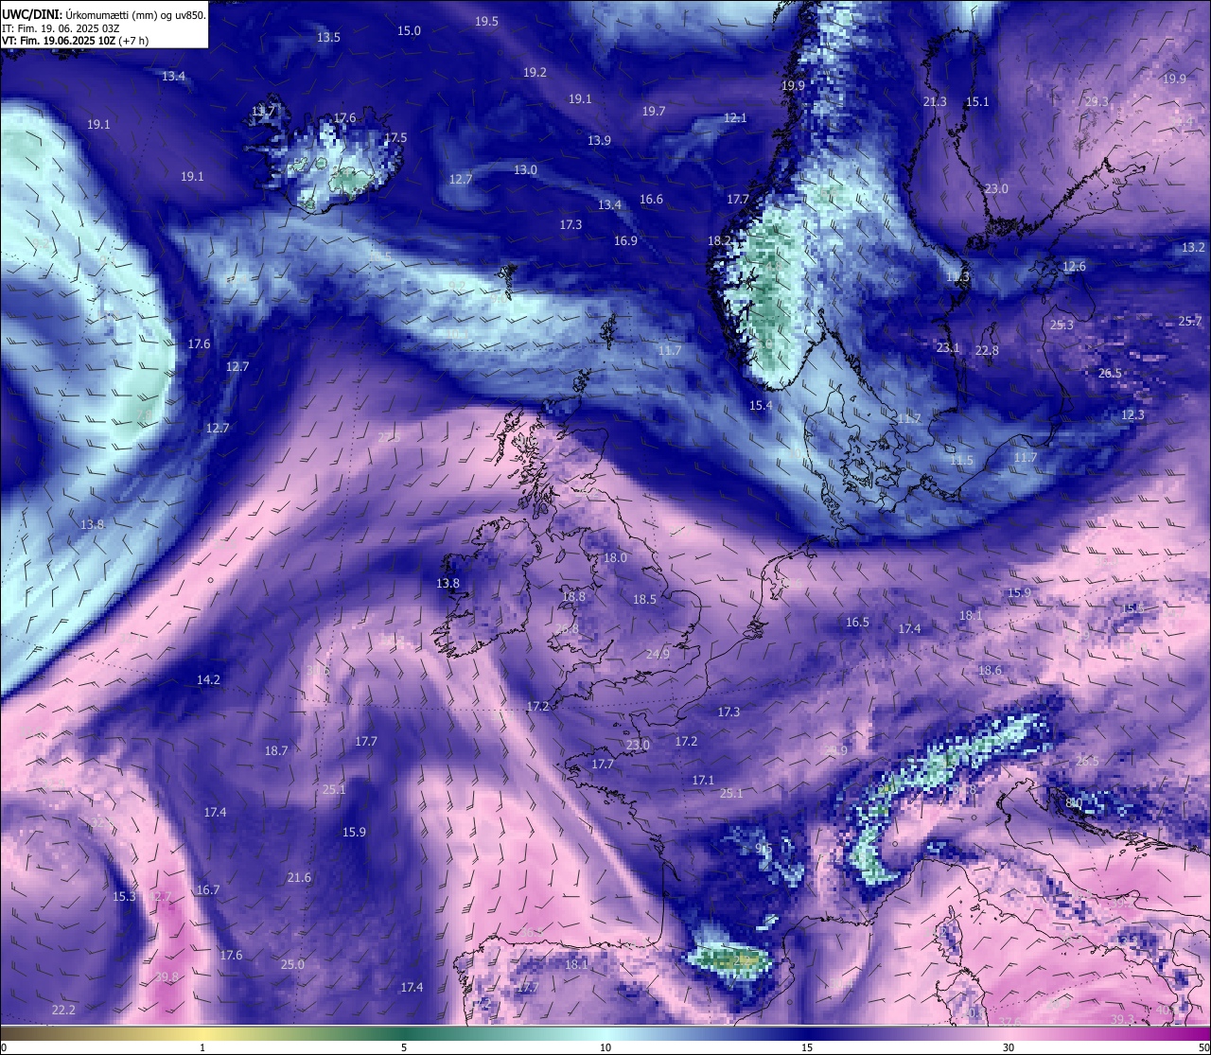Screen dimensions: 1211x1055
Task: Click the '15.1' value label
Action: (977, 102)
